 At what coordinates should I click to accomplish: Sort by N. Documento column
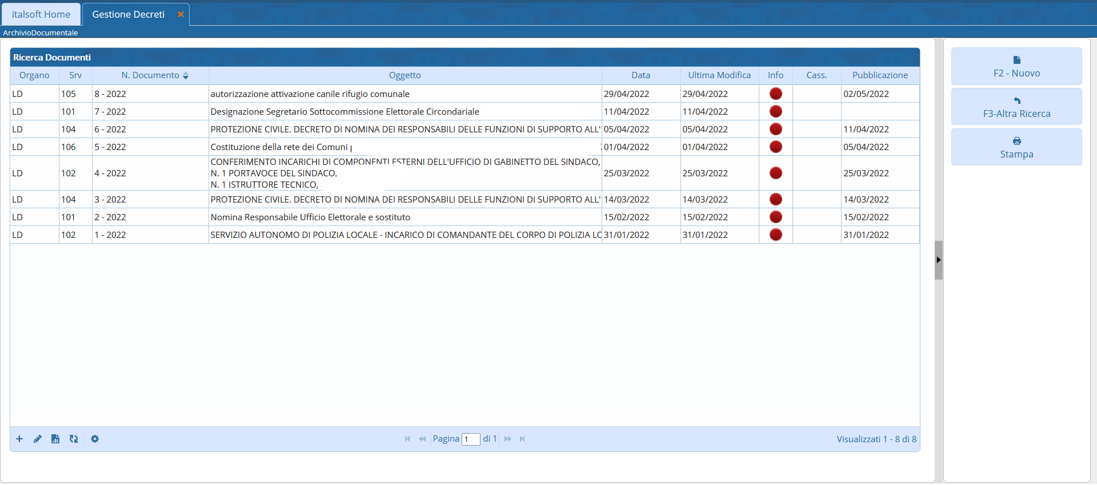point(150,75)
